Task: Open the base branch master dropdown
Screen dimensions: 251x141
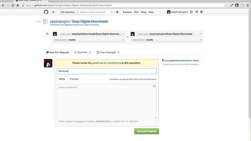Action: (89, 40)
